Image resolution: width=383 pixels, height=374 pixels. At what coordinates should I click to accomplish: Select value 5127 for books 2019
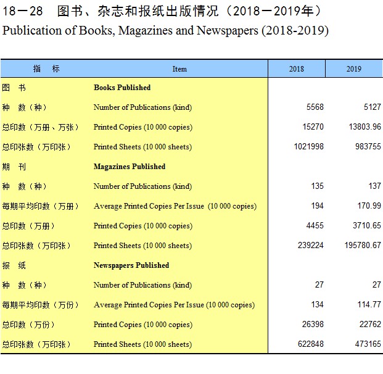point(373,107)
